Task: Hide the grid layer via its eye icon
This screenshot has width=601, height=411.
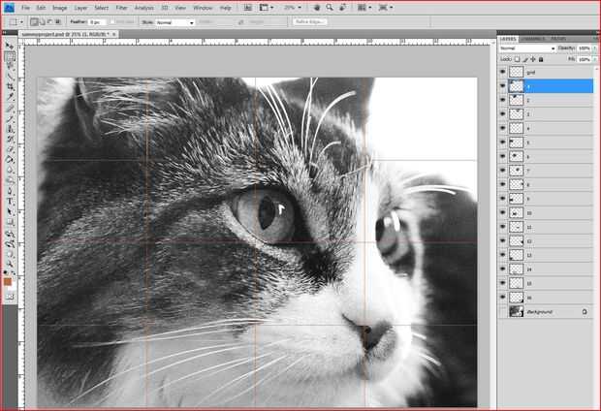Action: pyautogui.click(x=503, y=72)
